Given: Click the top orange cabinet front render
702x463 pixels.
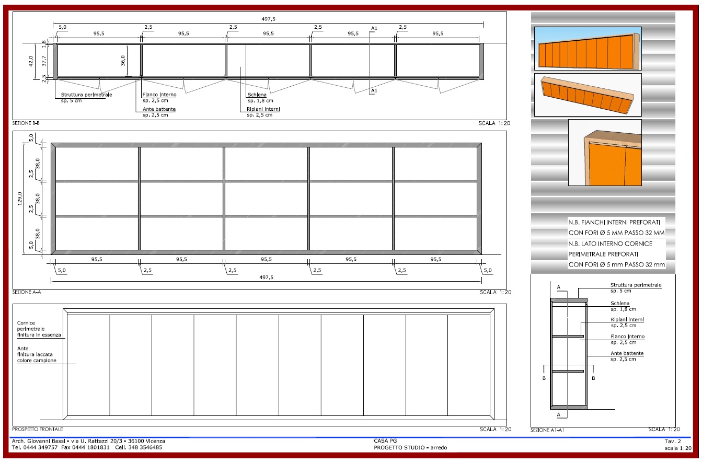Looking at the screenshot, I should pyautogui.click(x=588, y=48).
